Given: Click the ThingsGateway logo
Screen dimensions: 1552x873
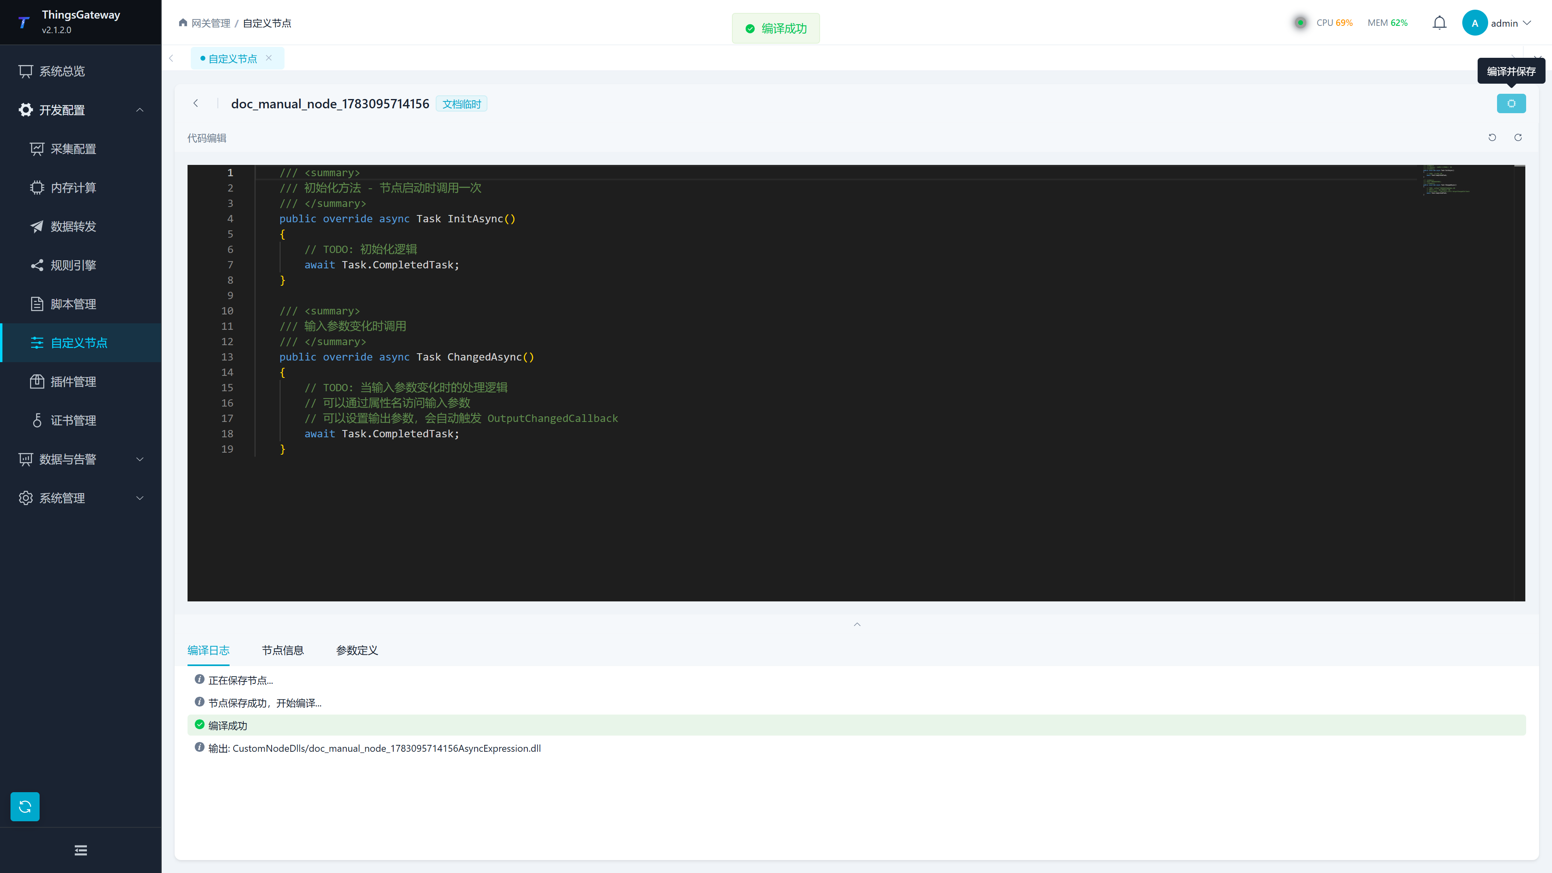Looking at the screenshot, I should (24, 22).
